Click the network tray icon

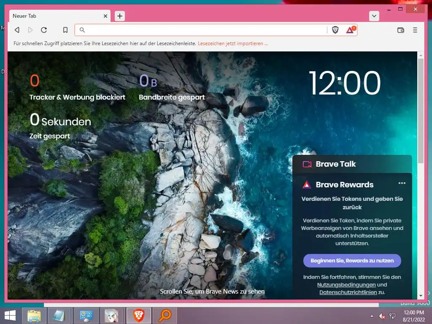[392, 316]
